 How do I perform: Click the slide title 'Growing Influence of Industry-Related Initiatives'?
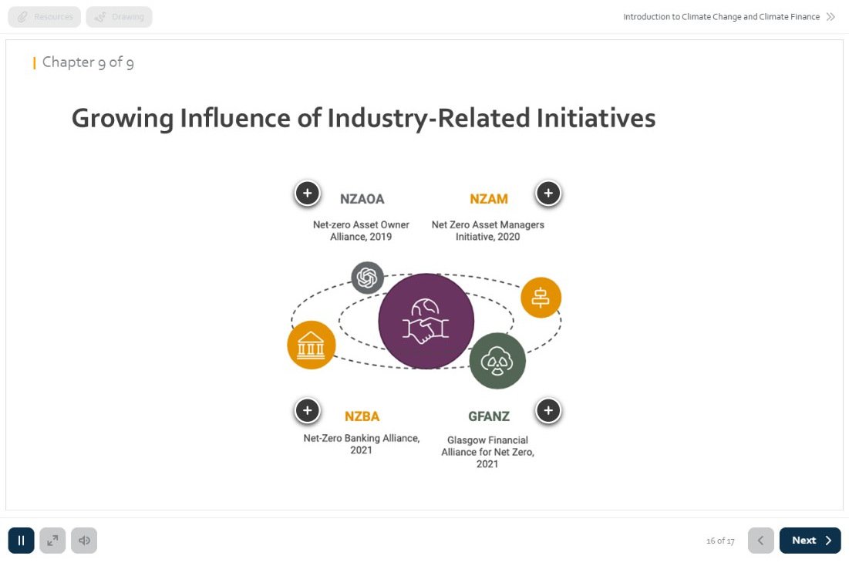coord(363,118)
